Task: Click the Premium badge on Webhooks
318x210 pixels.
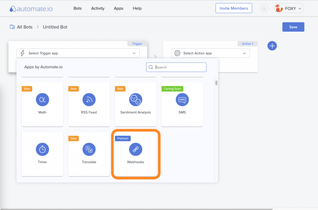Action: click(x=123, y=138)
